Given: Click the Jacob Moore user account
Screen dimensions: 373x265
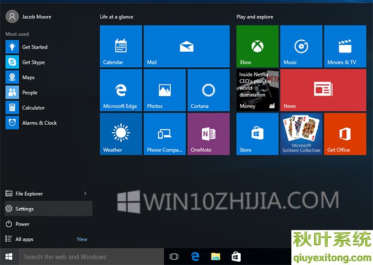Looking at the screenshot, I should point(29,17).
